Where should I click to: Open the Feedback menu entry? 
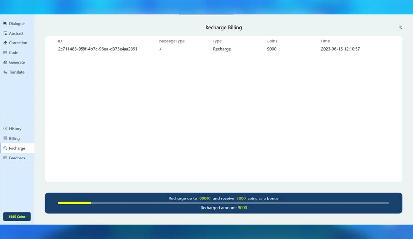click(x=17, y=158)
